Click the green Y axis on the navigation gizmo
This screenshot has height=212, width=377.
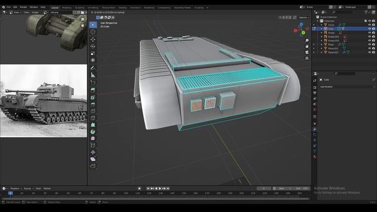point(303,33)
